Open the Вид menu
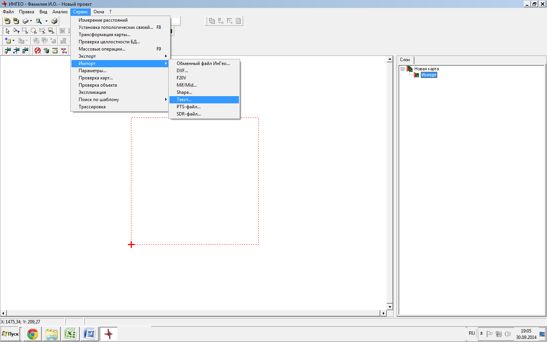Screen dimensions: 547x342 point(43,12)
